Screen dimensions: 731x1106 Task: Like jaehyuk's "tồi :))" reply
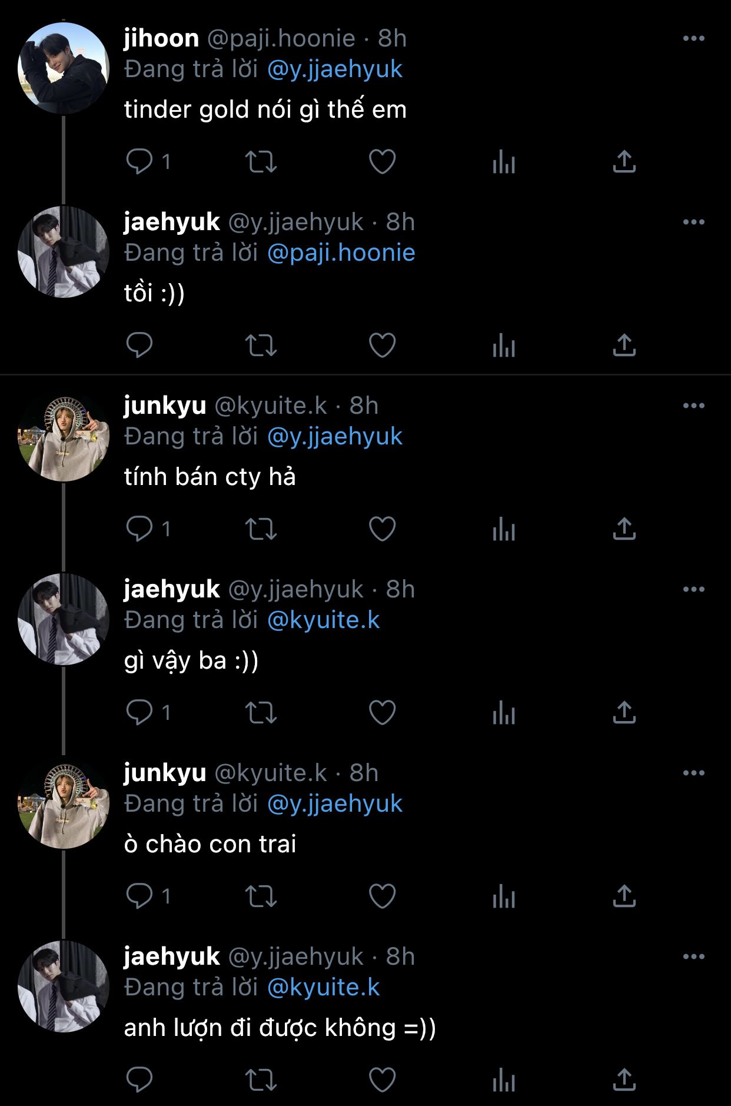click(382, 345)
